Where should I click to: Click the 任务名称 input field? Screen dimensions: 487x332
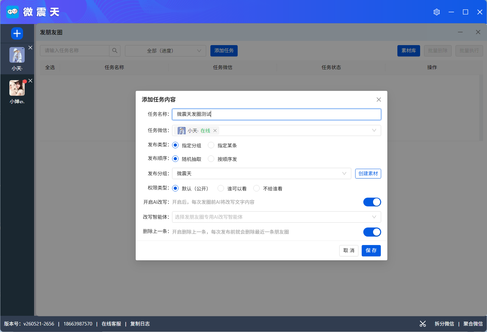277,114
